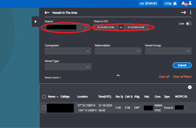Collapse the filters with the up chevron
This screenshot has width=196, height=128.
pos(118,76)
